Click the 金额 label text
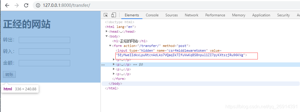 9,63
